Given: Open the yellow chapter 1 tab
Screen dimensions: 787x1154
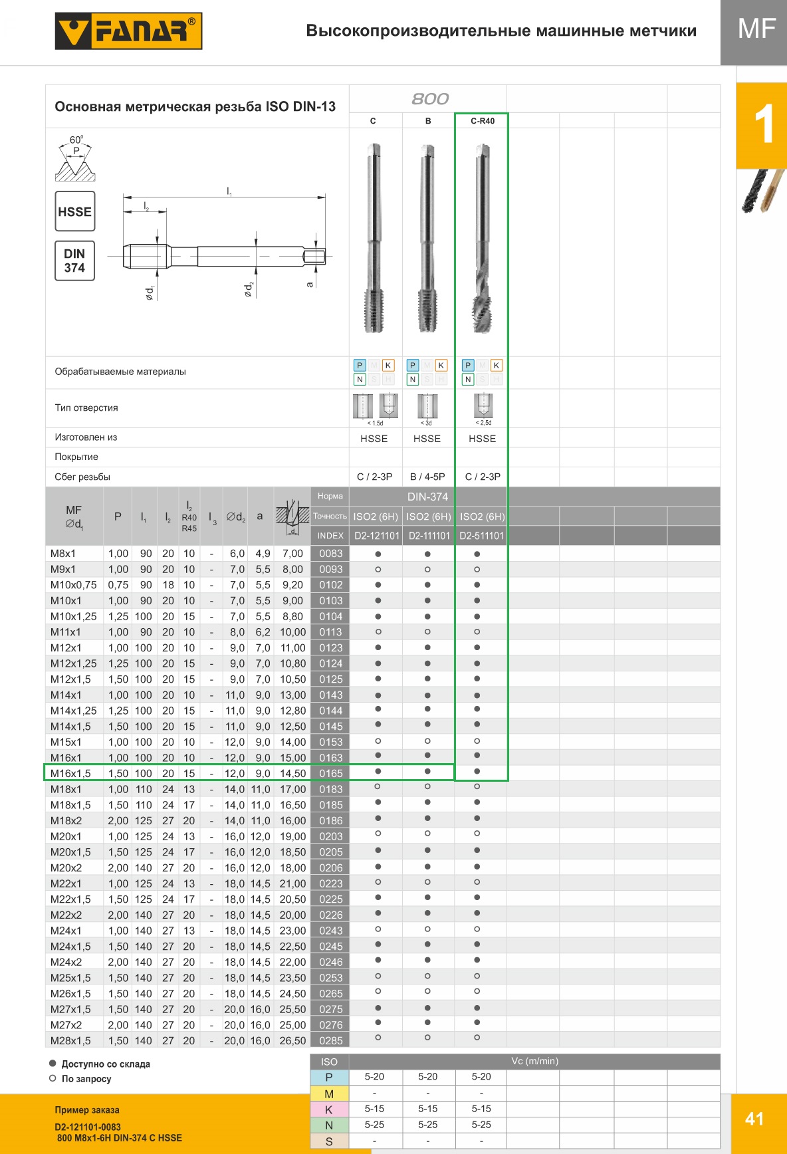Looking at the screenshot, I should pos(762,126).
